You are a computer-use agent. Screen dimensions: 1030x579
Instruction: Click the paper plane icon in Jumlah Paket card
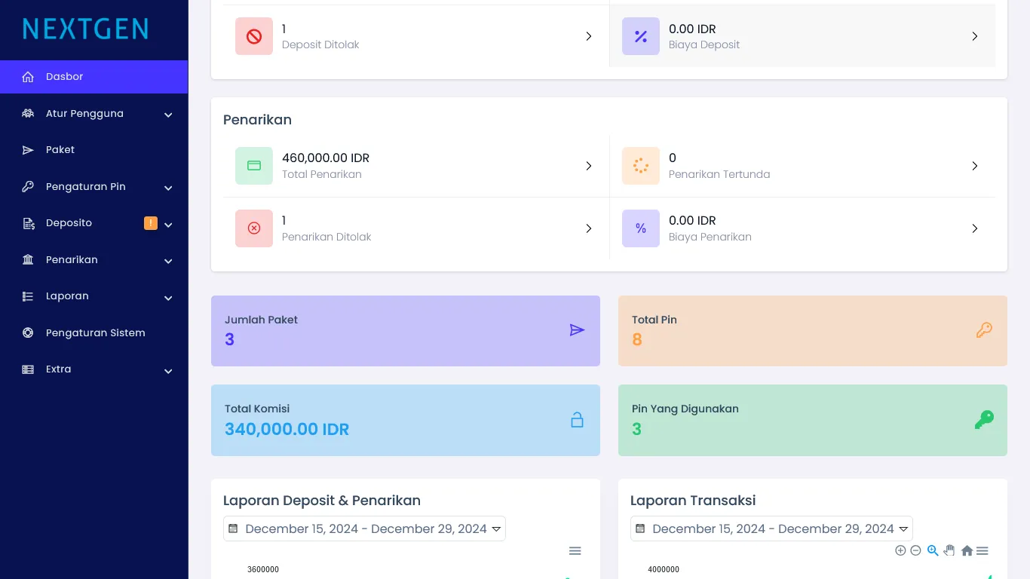click(x=577, y=330)
